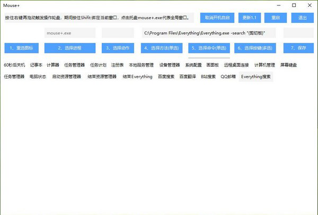Maximize the Mouse+ window
This screenshot has height=215, width=318.
294,5
